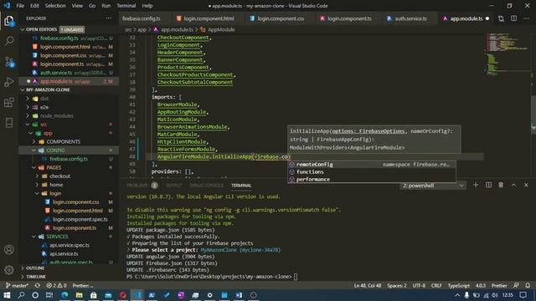Click Prettier status bar item on right
This screenshot has width=536, height=301.
[x=499, y=285]
